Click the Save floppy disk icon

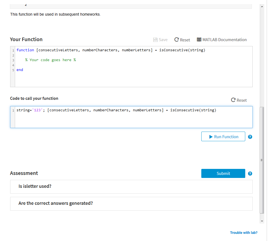tap(155, 40)
